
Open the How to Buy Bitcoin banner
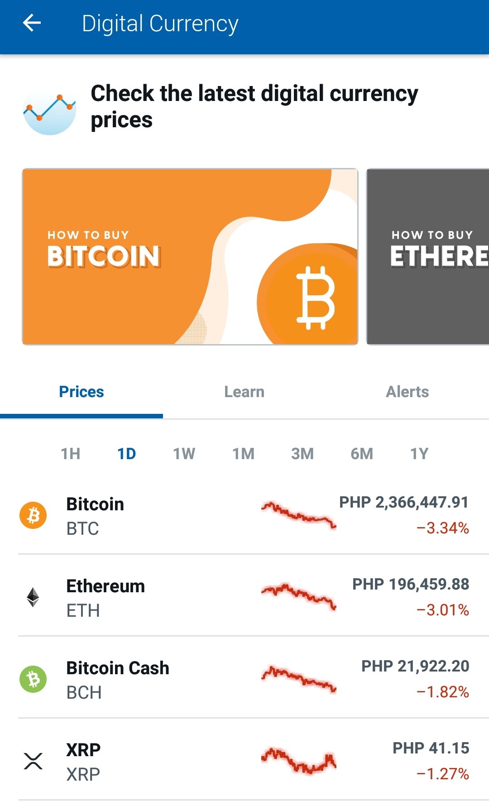click(190, 257)
